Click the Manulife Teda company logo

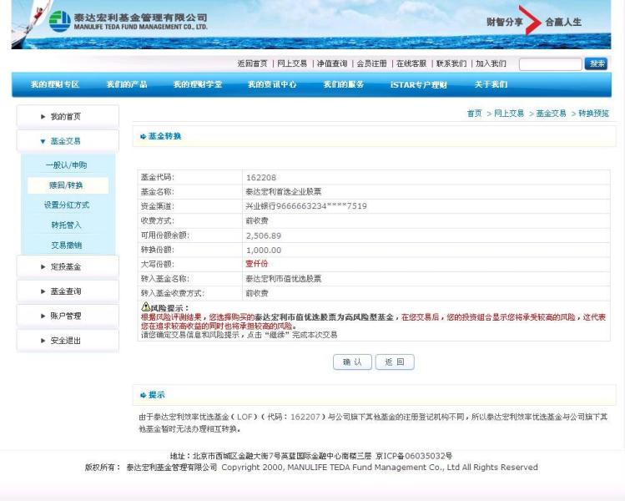[128, 21]
